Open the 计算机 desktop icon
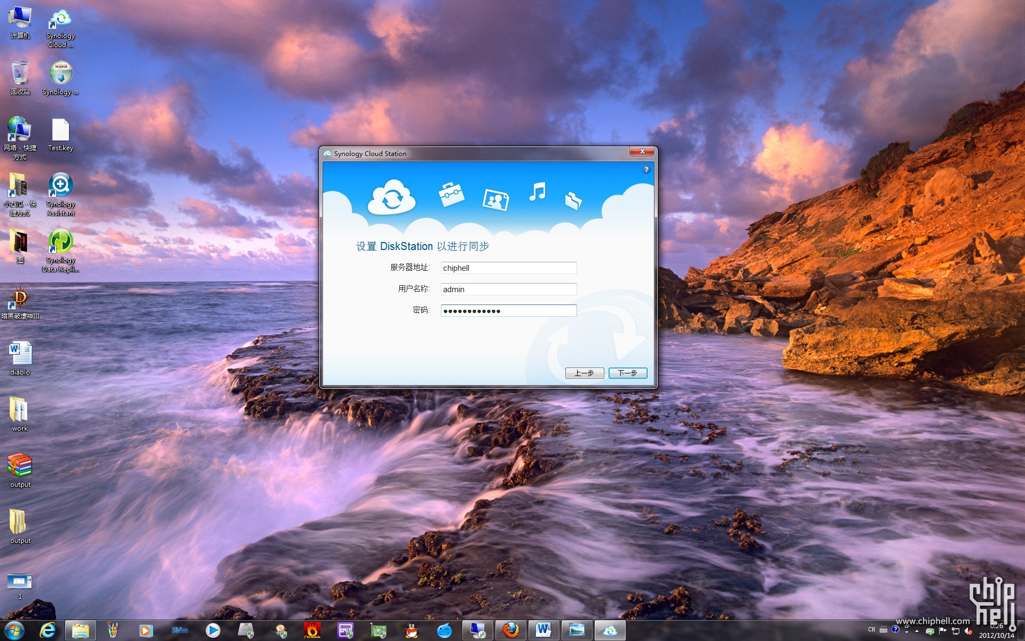The width and height of the screenshot is (1025, 641). pos(20,23)
